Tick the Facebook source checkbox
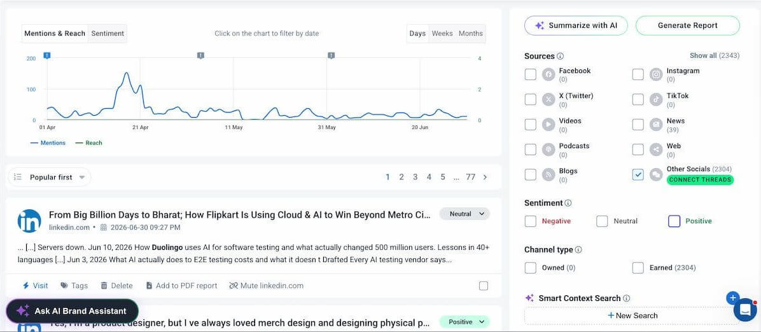The height and width of the screenshot is (332, 761). pos(531,74)
